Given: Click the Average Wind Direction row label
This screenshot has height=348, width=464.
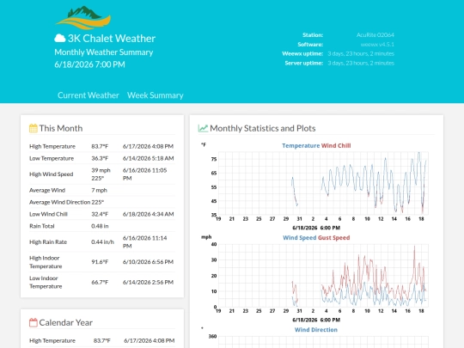Looking at the screenshot, I should tap(59, 202).
